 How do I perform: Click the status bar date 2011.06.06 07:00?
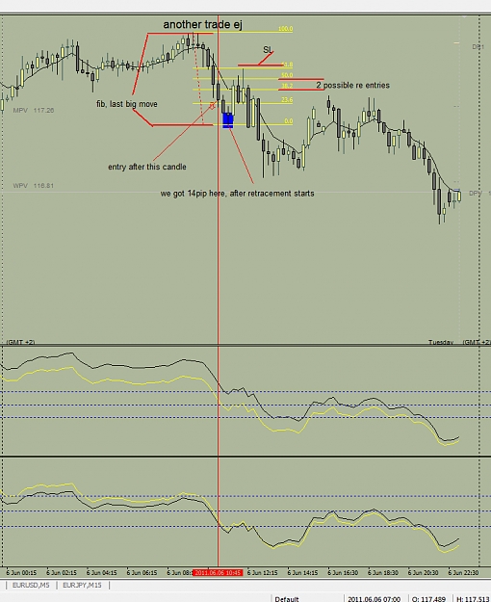pos(375,598)
